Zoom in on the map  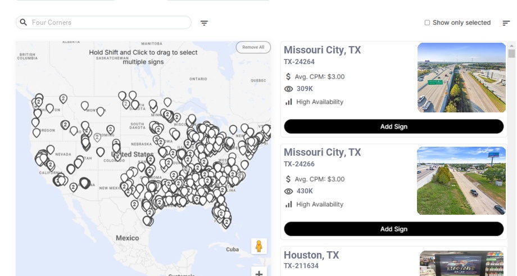tap(259, 273)
